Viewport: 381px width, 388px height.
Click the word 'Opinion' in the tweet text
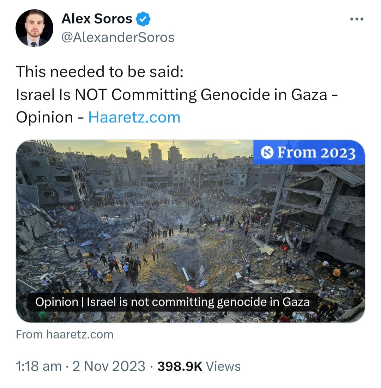[44, 118]
